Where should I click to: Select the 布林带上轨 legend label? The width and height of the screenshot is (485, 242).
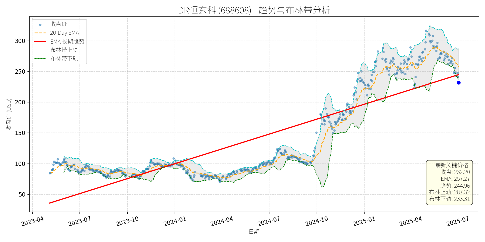(64, 50)
